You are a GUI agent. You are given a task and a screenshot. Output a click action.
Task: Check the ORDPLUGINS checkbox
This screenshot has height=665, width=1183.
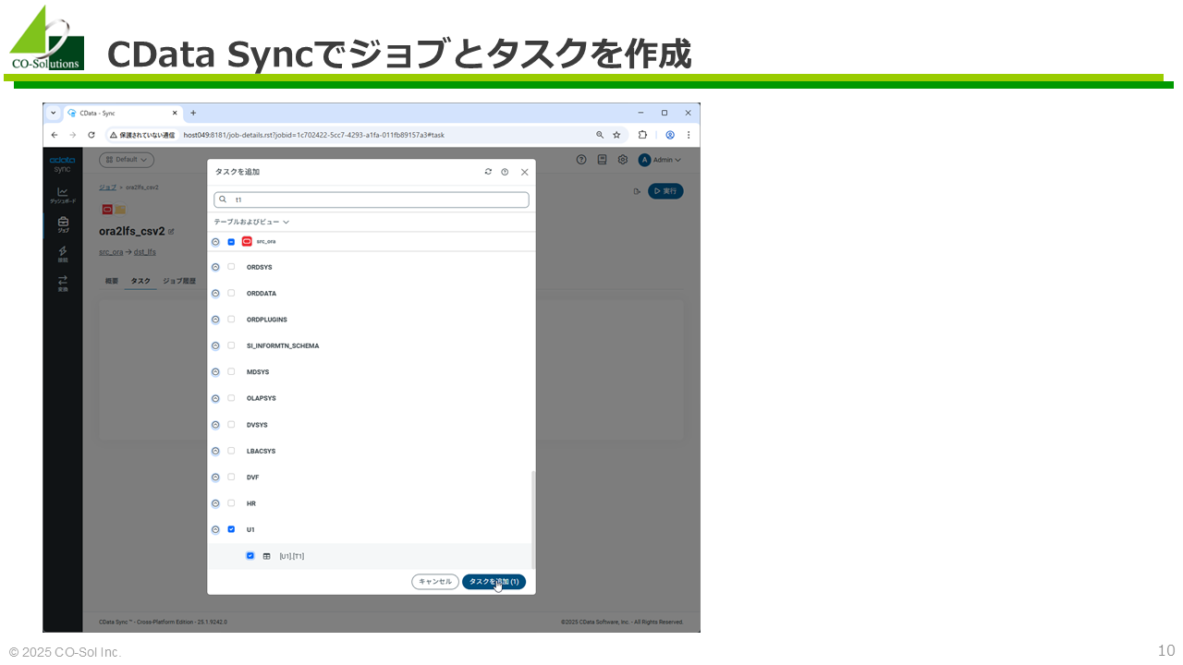(231, 320)
